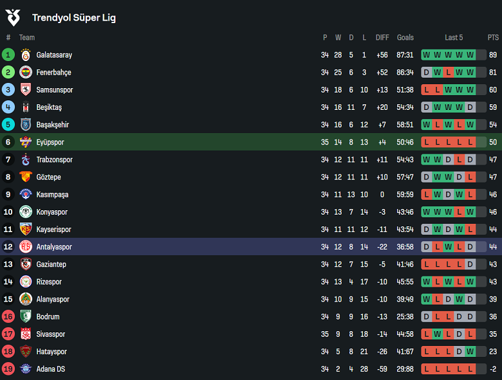Click the Fenerbahçe club crest icon
502x380 pixels.
tap(26, 73)
